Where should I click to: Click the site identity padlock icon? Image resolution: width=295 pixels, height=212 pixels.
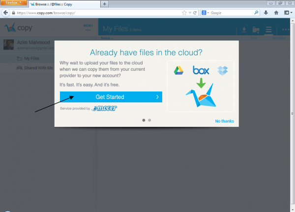pos(13,13)
